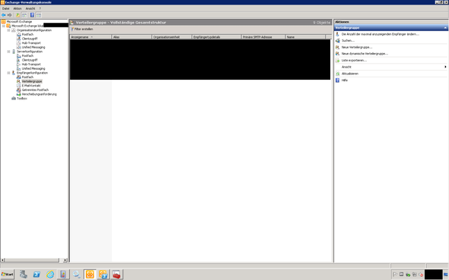Go back with the blue Back arrow
This screenshot has height=280, width=449.
click(x=4, y=15)
